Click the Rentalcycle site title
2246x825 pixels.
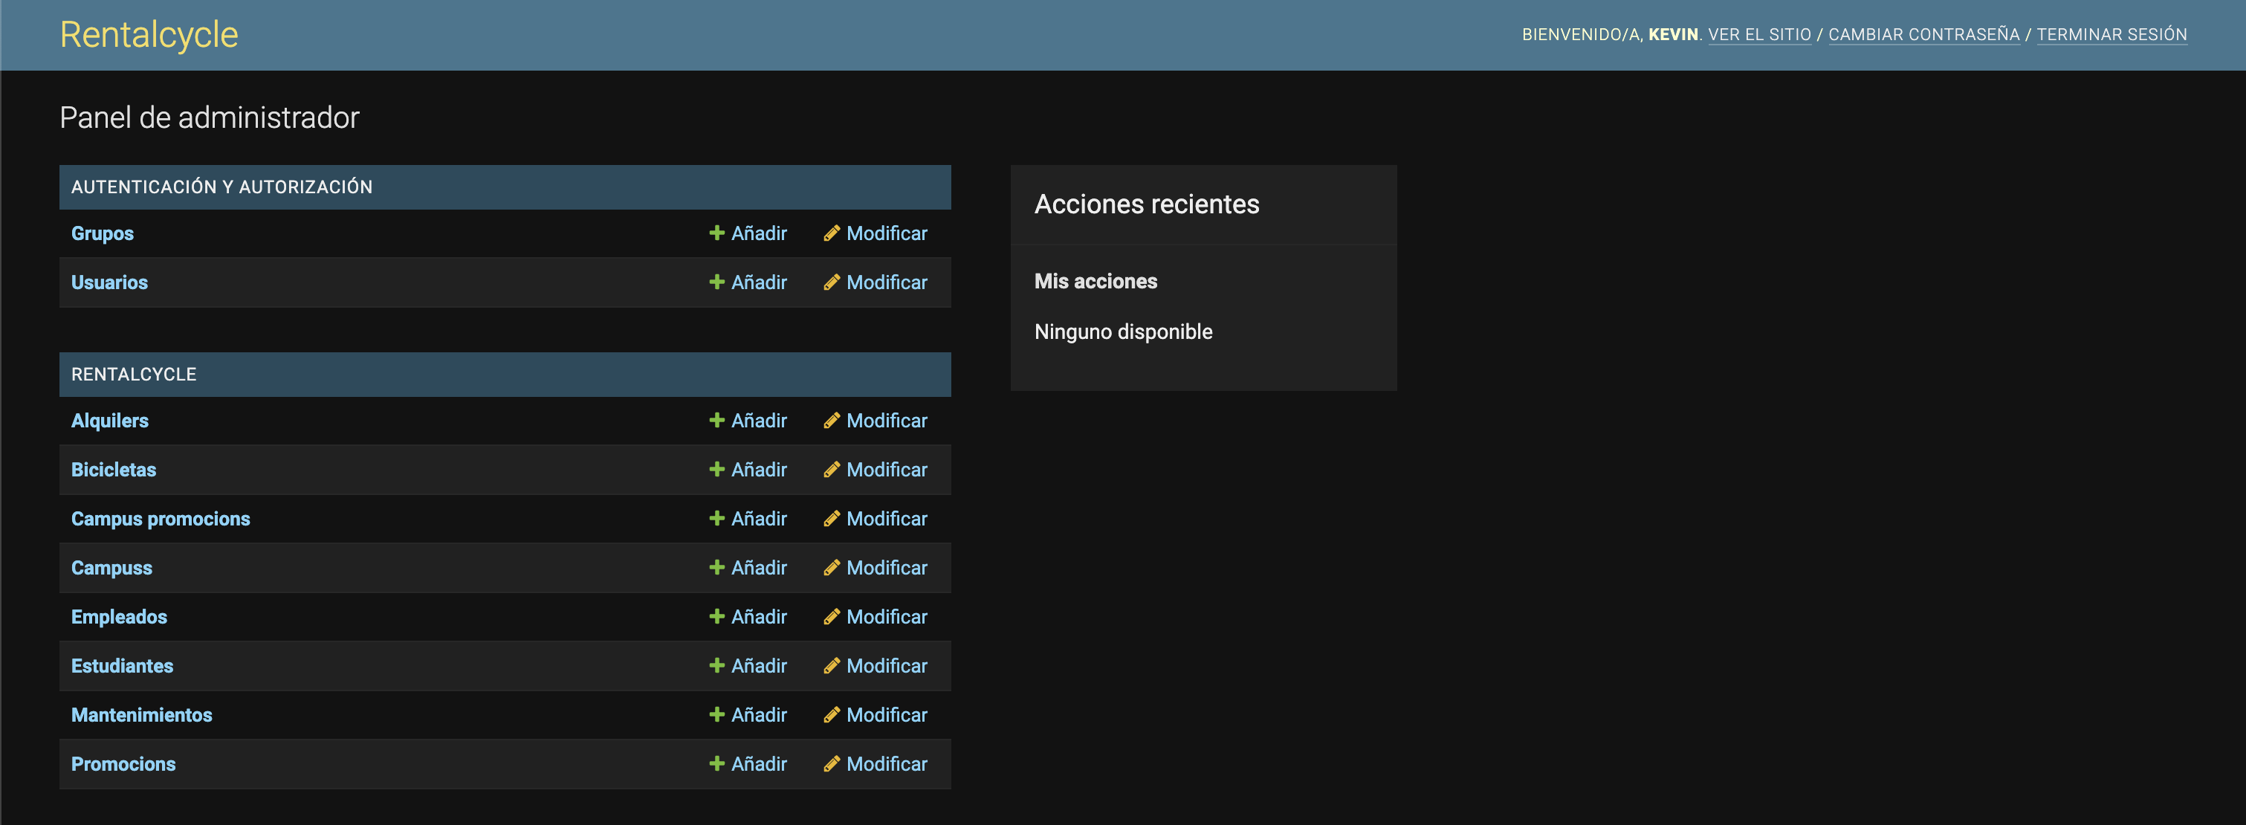click(148, 35)
